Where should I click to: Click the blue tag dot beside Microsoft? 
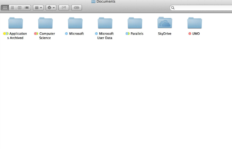point(67,33)
